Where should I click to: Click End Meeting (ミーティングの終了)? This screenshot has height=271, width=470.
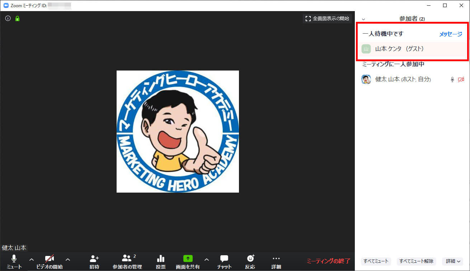(x=328, y=261)
